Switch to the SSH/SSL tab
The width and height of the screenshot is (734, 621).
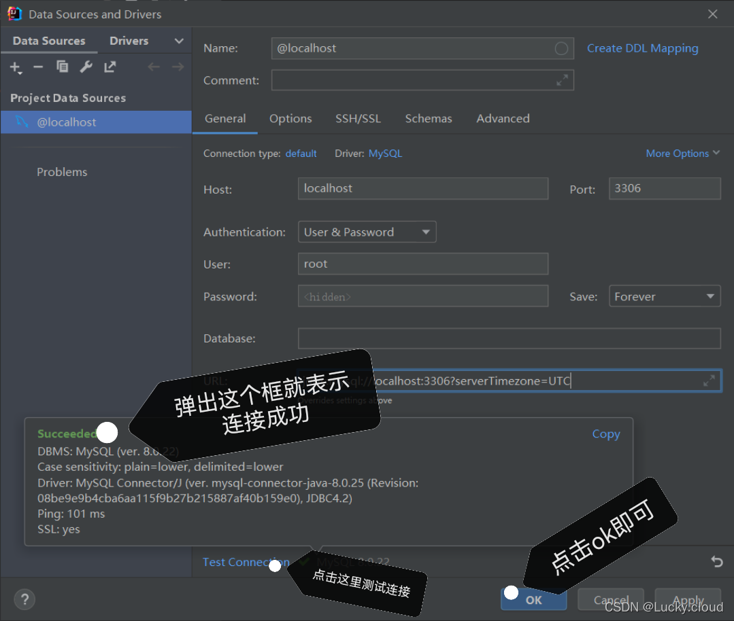(x=358, y=118)
